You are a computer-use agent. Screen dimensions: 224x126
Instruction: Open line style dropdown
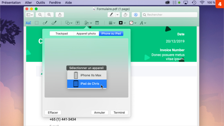pos(112,23)
